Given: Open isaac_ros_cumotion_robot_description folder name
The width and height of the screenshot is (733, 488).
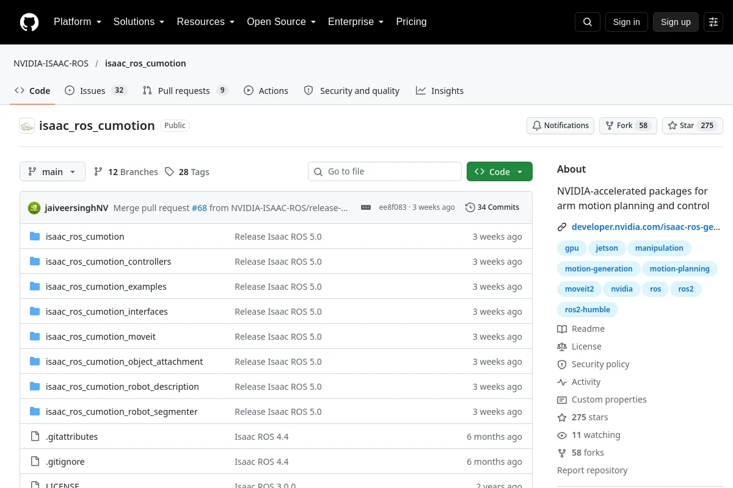Looking at the screenshot, I should (x=122, y=387).
